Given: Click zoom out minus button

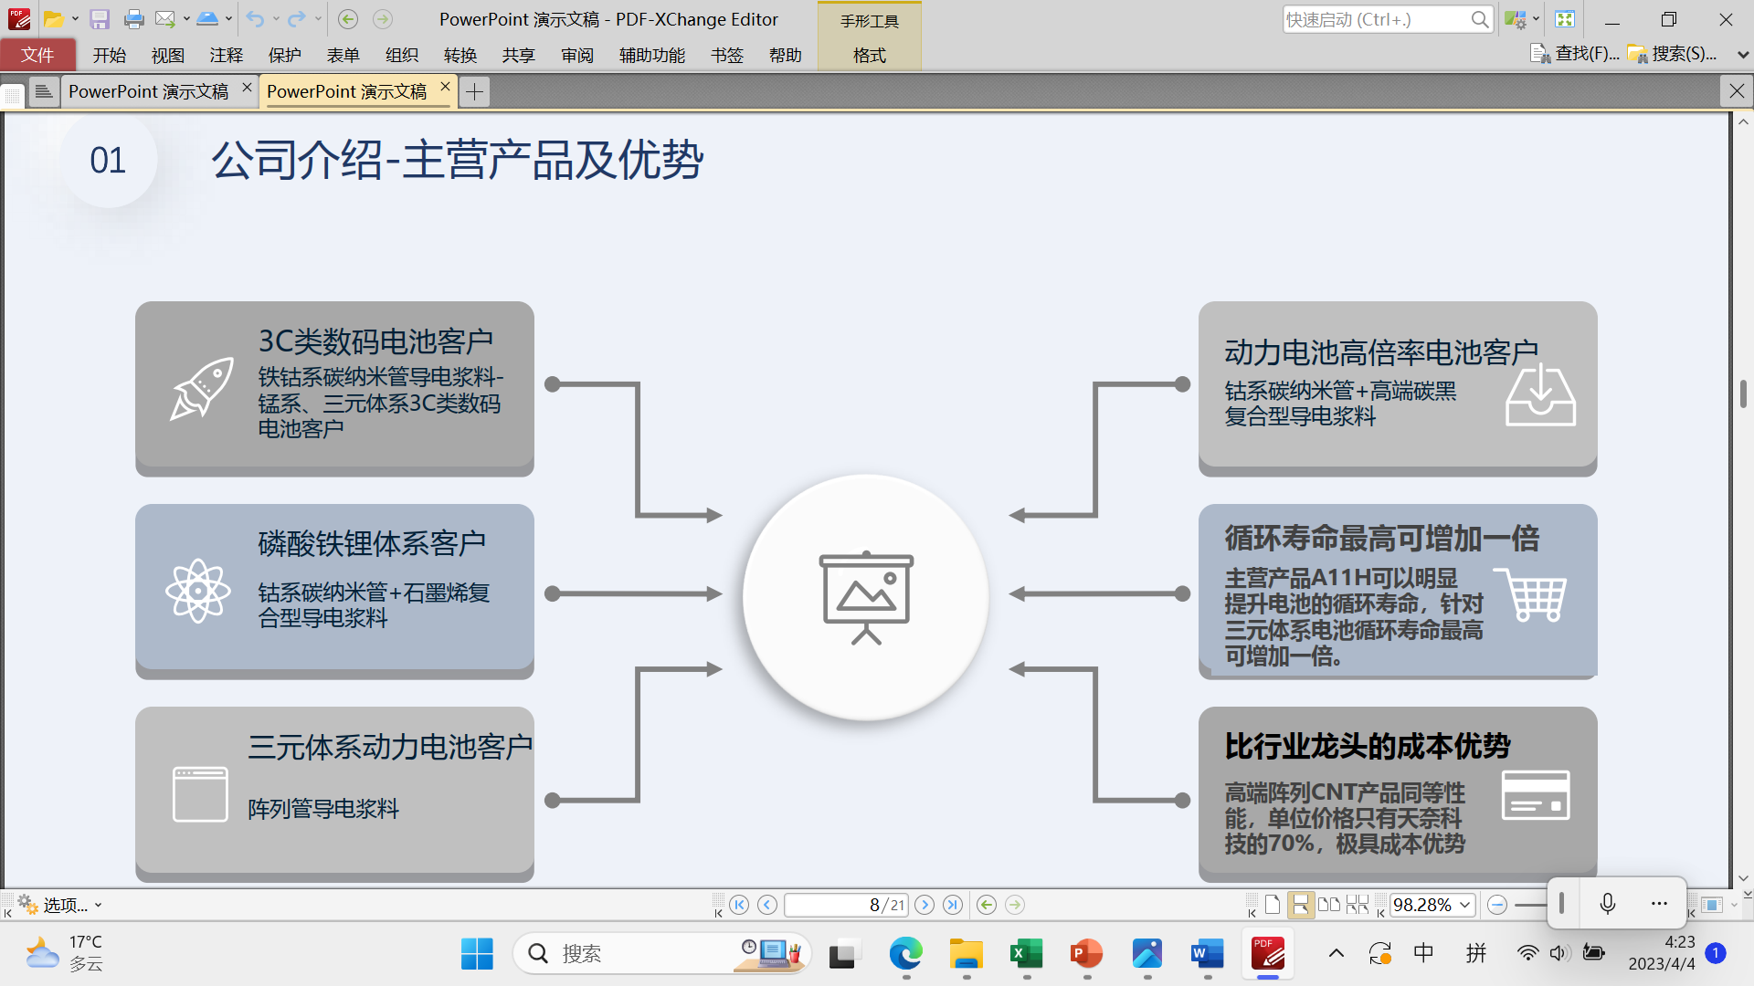Looking at the screenshot, I should (1496, 905).
